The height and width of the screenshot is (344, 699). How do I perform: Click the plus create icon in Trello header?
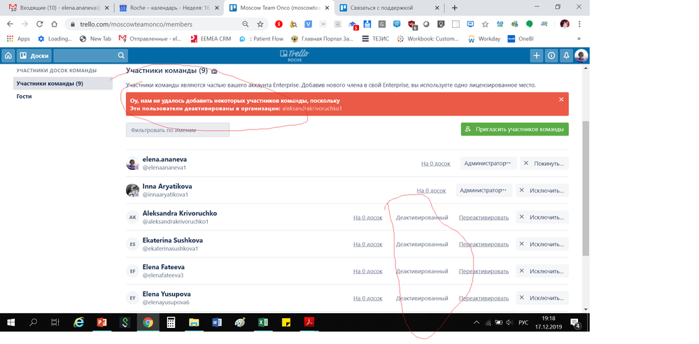(x=537, y=56)
